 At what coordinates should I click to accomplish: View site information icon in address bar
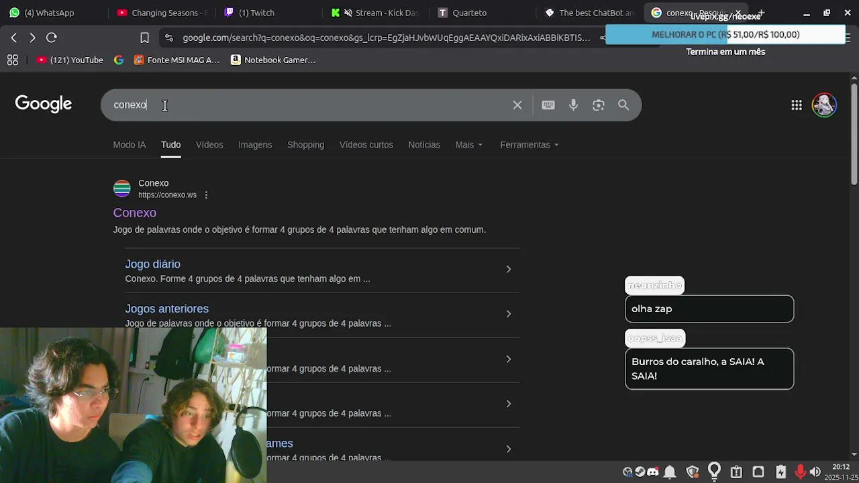point(168,38)
